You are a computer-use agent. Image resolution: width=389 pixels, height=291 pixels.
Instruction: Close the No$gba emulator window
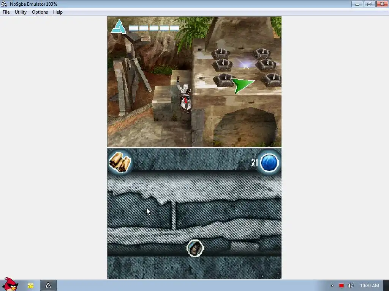click(382, 4)
